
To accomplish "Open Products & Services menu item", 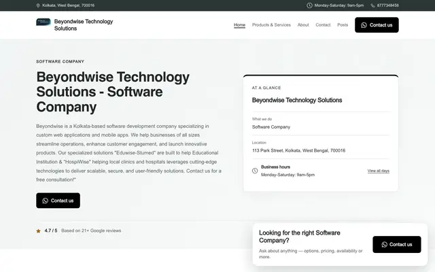I will (271, 25).
